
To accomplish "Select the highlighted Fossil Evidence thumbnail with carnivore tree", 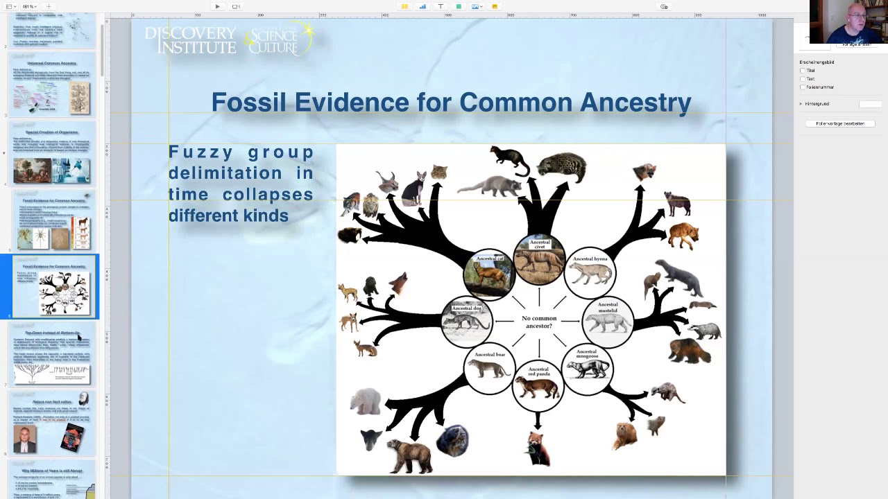I will [x=55, y=287].
